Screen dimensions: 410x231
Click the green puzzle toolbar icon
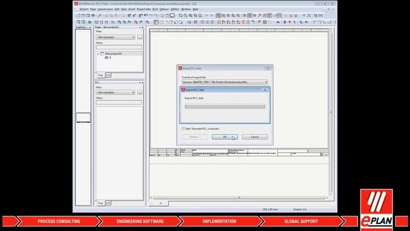tap(90, 22)
